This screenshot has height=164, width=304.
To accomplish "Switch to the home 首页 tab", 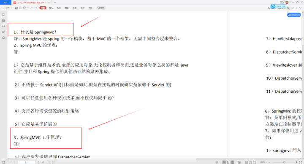I will pos(5,3).
